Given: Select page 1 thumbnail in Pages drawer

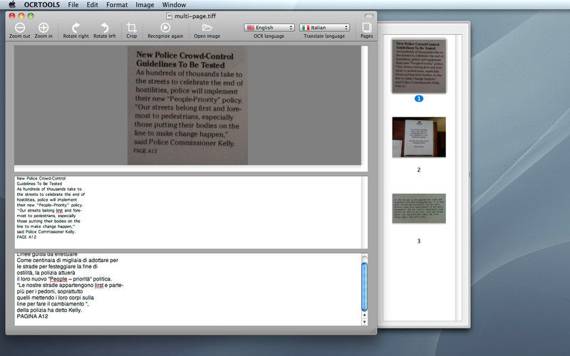Looking at the screenshot, I should 419,66.
